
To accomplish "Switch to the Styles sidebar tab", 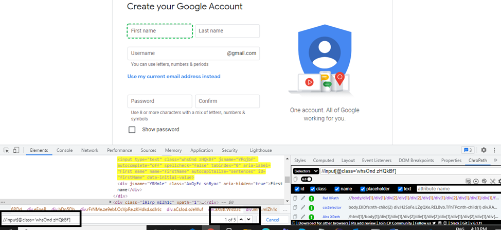I will click(300, 161).
